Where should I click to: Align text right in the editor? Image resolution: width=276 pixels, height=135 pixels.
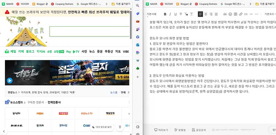(211, 14)
